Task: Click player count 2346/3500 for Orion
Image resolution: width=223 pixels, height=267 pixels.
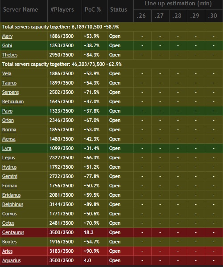Action: coord(62,121)
